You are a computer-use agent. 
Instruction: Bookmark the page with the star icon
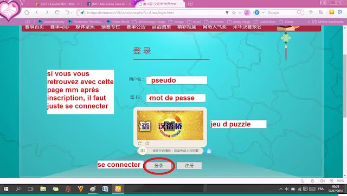point(234,12)
